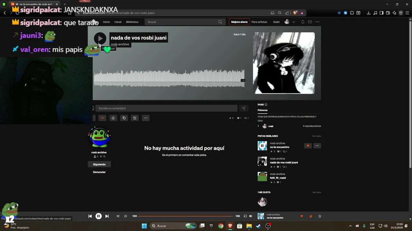
Task: Click the liker avatar under 1 me gusta
Action: coord(262,202)
